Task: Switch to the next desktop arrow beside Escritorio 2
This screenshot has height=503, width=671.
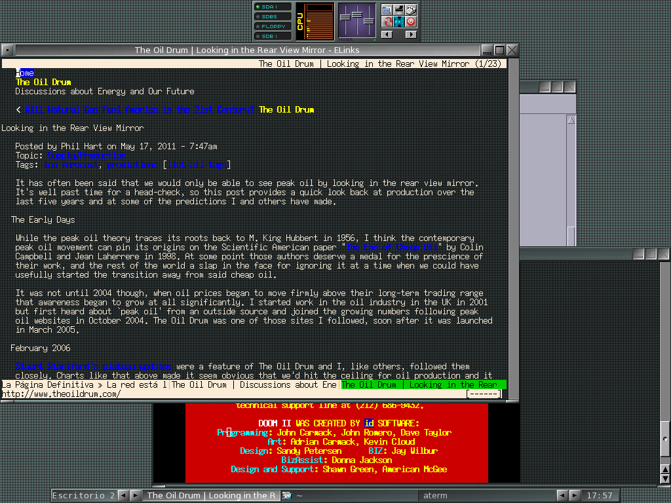Action: click(135, 495)
